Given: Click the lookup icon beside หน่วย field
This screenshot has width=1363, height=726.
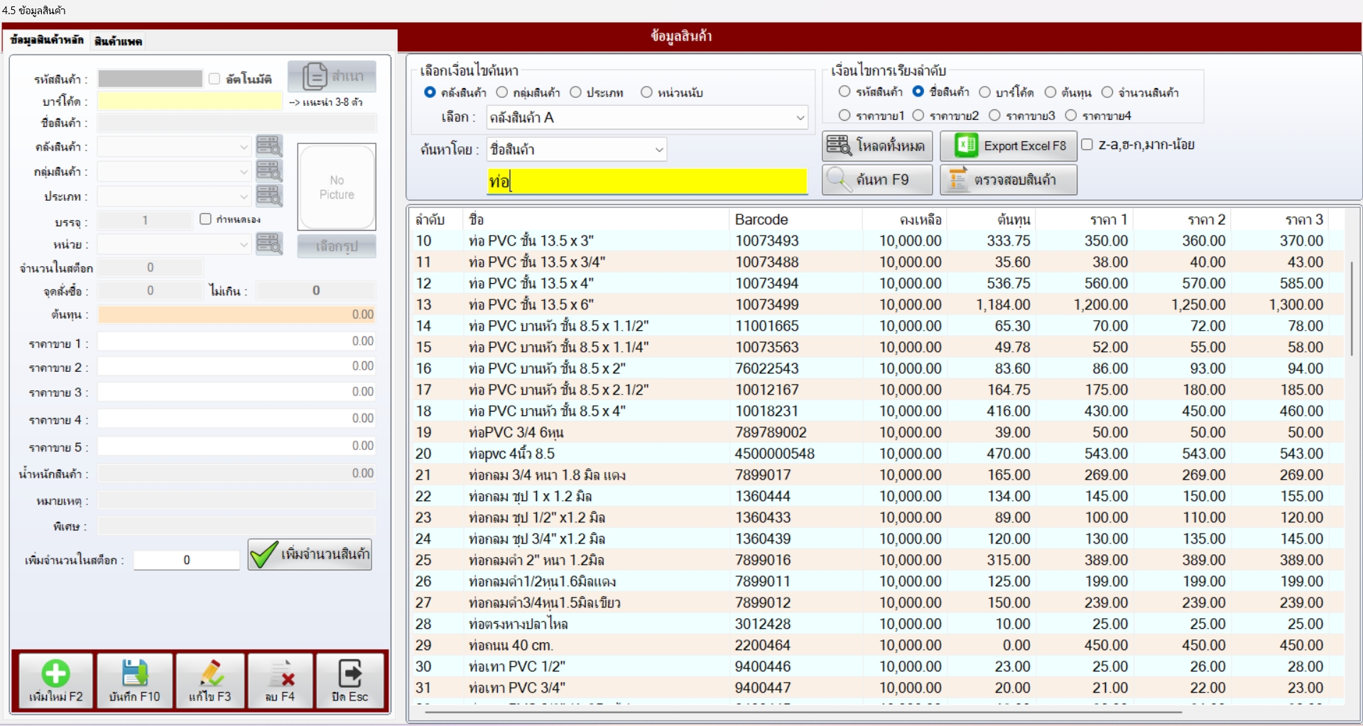Looking at the screenshot, I should [269, 244].
